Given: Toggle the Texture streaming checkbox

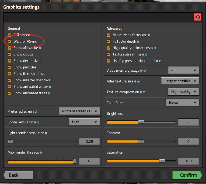Looking at the screenshot, I should [109, 54].
